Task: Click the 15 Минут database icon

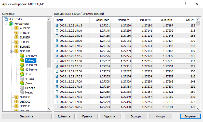Action: coord(22,65)
